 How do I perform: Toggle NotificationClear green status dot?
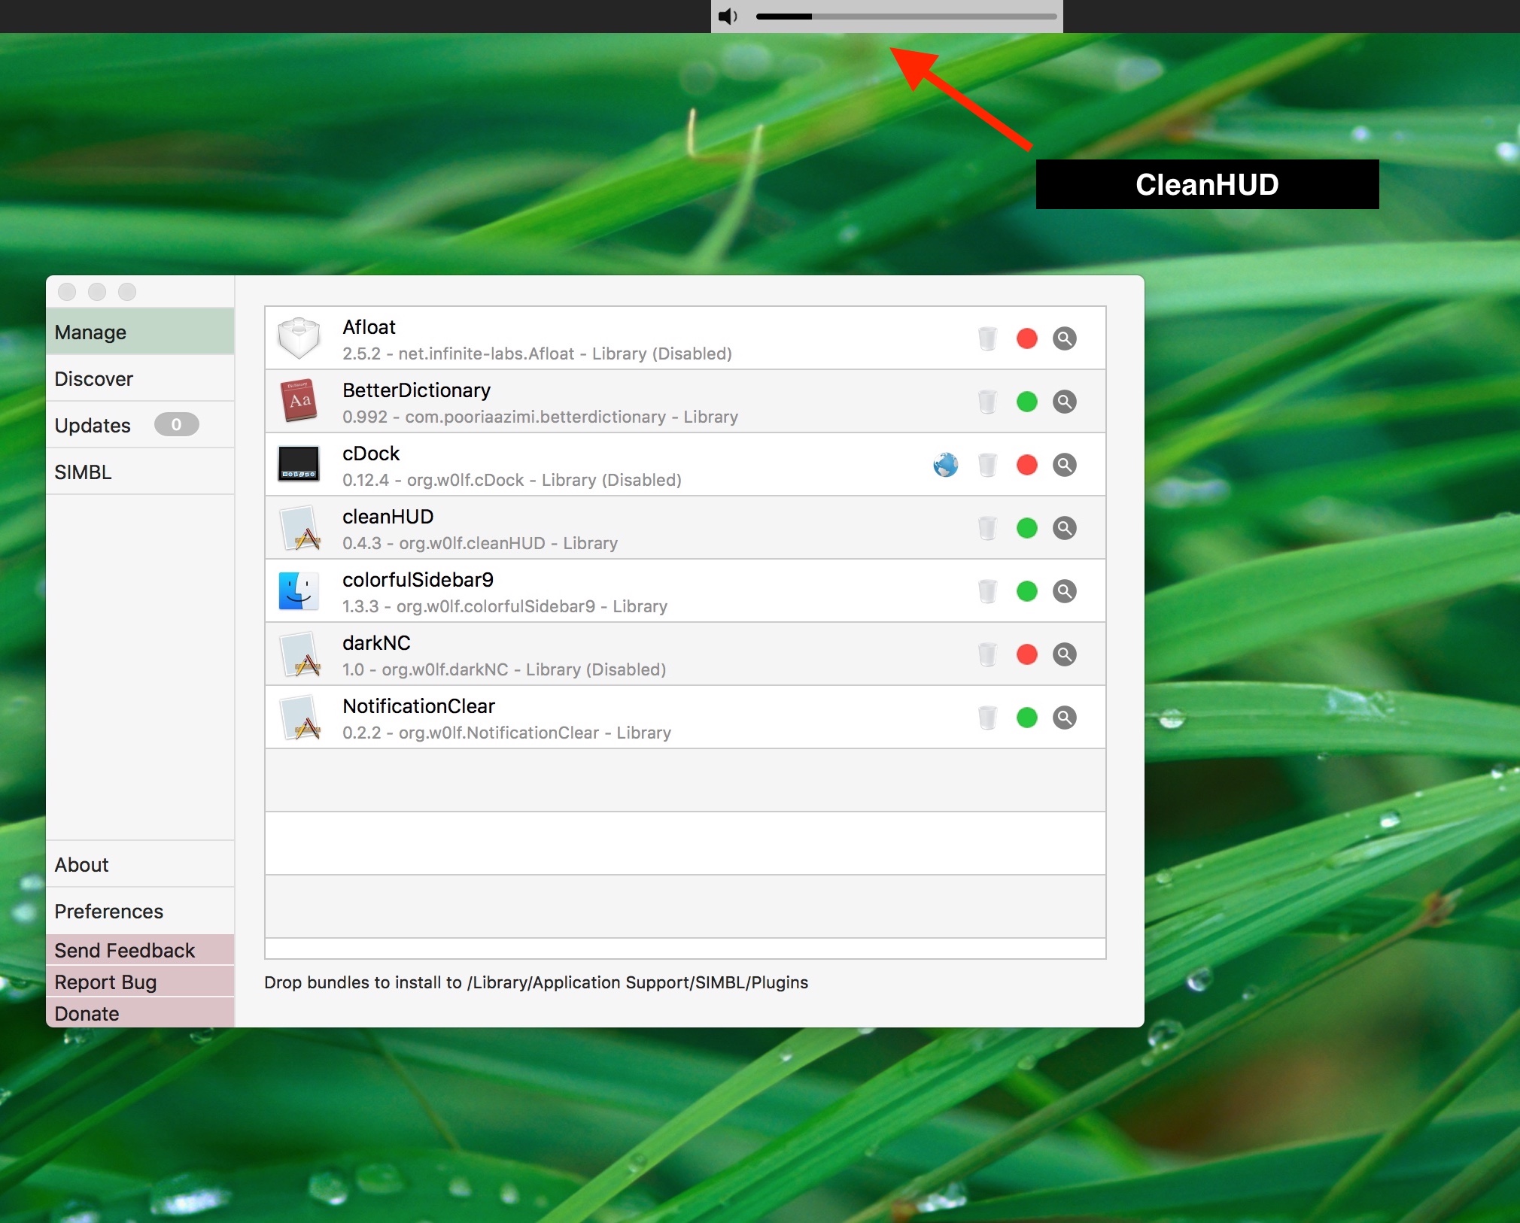click(x=1026, y=718)
